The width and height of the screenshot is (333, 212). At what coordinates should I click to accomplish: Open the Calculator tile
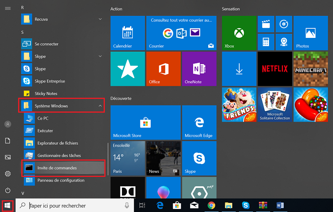point(266,42)
